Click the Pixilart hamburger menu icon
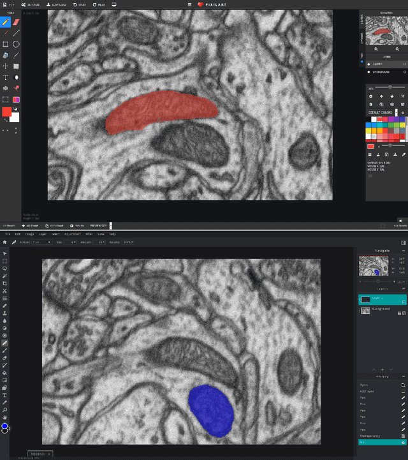 coord(189,4)
